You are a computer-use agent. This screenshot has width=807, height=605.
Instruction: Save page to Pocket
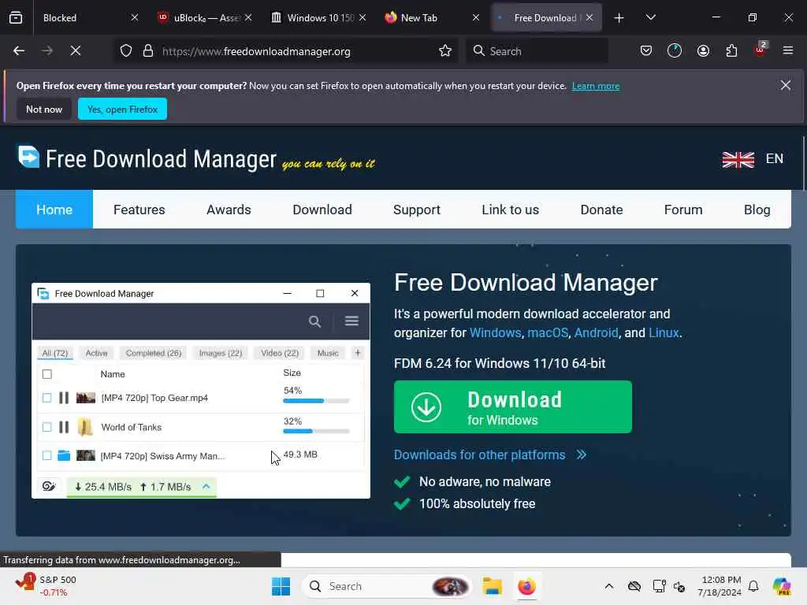click(x=646, y=51)
